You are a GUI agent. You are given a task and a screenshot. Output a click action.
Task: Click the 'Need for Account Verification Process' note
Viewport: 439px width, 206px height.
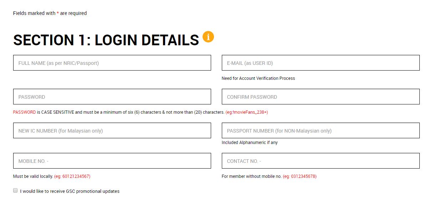[x=258, y=78]
